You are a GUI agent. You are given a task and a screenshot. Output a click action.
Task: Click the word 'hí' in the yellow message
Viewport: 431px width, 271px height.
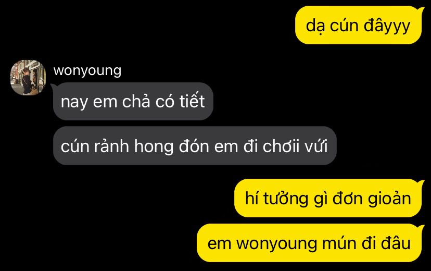[252, 198]
